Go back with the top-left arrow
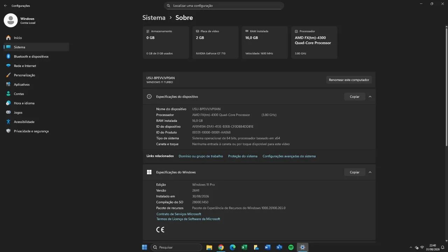Image resolution: width=448 pixels, height=252 pixels. (x=5, y=6)
